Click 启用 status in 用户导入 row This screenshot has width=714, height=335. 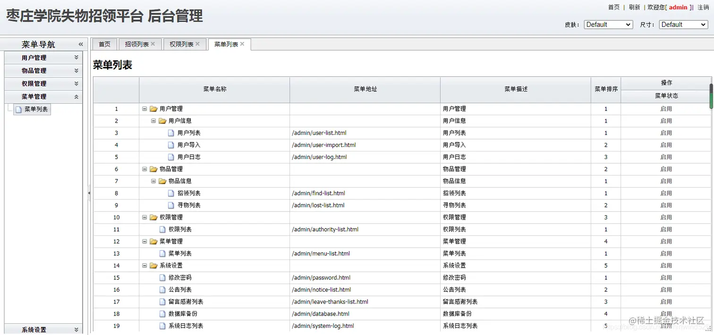coord(666,145)
